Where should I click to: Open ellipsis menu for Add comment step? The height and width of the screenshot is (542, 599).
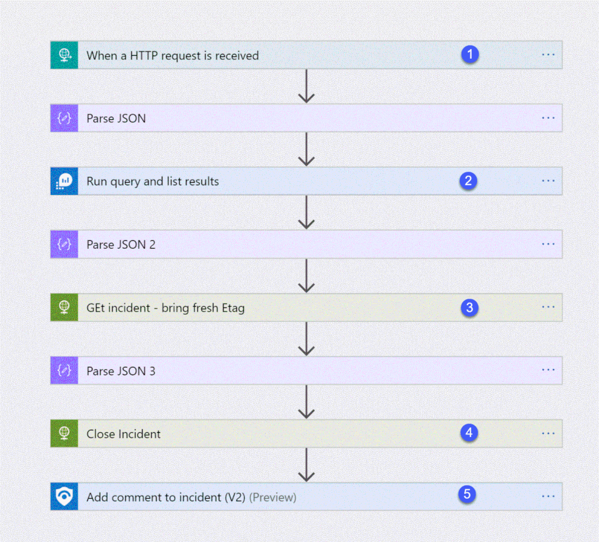(x=548, y=496)
